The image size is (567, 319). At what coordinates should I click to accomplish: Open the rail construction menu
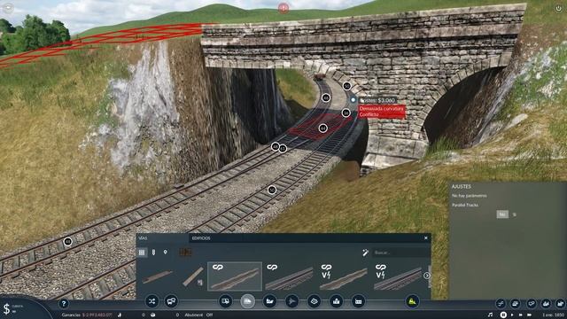(x=248, y=301)
